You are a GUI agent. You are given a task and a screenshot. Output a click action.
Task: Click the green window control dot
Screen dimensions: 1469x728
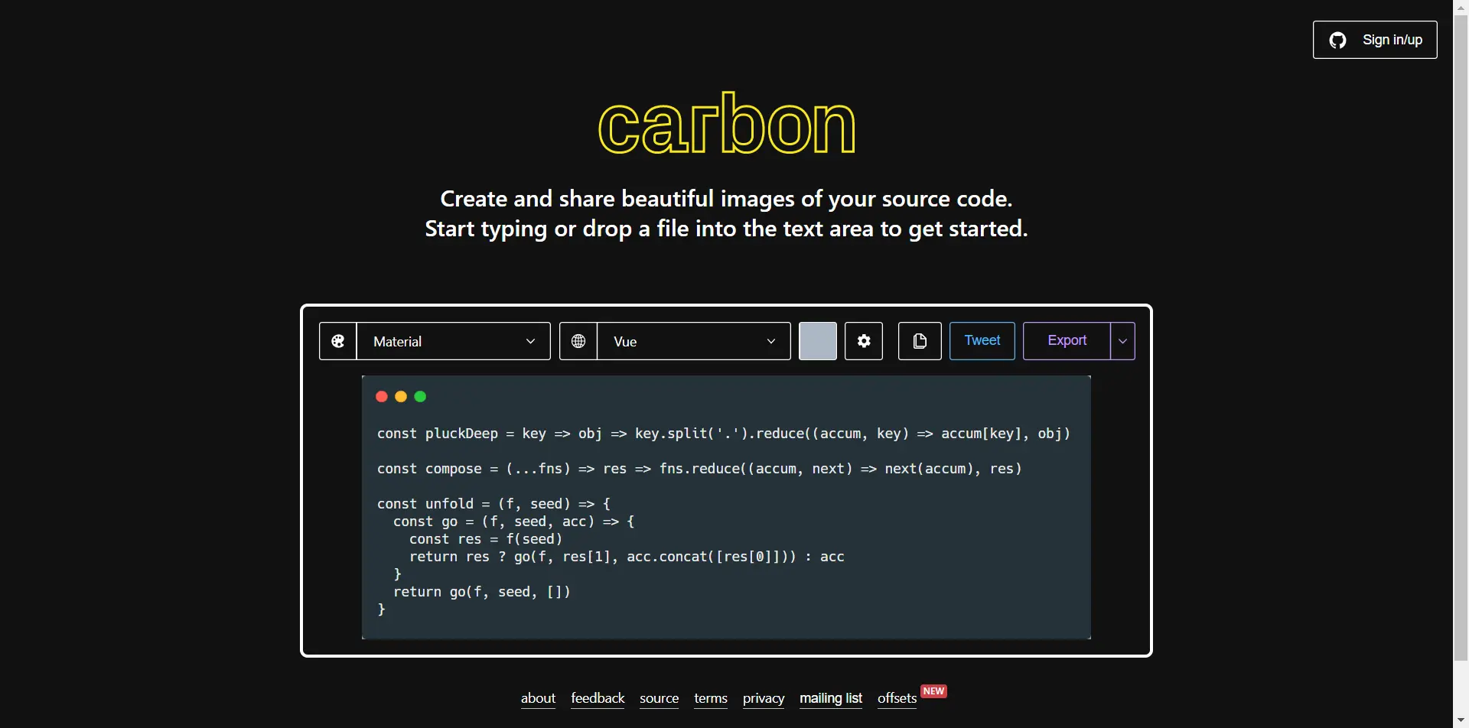(x=420, y=396)
